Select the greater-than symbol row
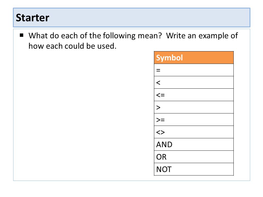 point(194,107)
